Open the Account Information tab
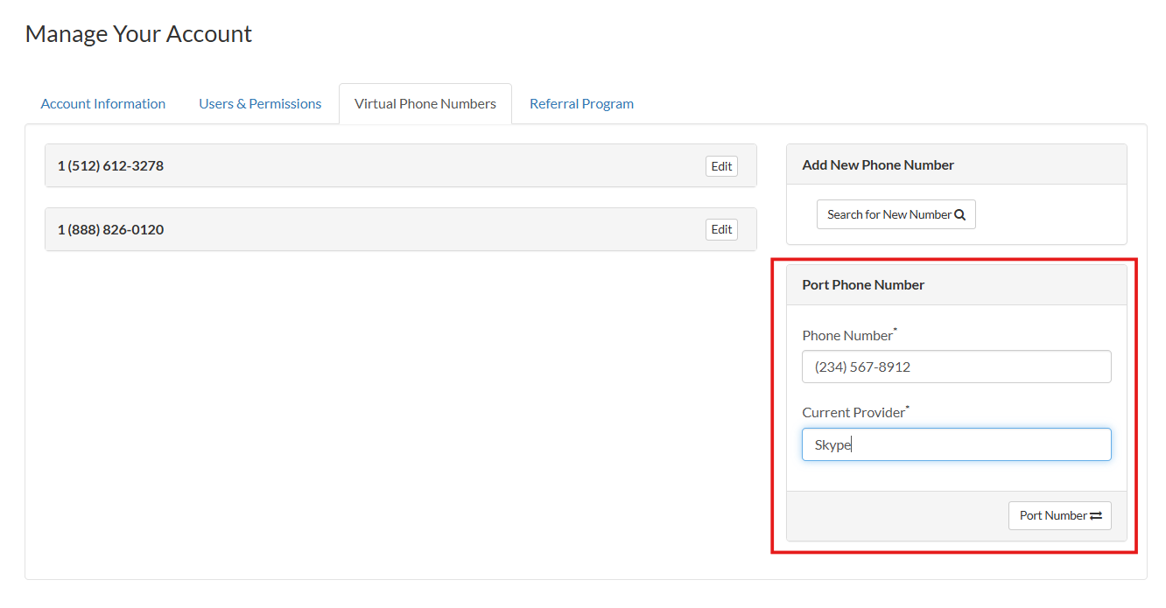The height and width of the screenshot is (608, 1166). coord(103,103)
